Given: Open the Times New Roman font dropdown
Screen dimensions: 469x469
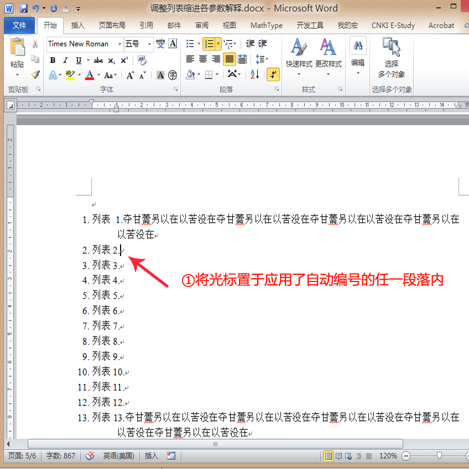Looking at the screenshot, I should (119, 44).
